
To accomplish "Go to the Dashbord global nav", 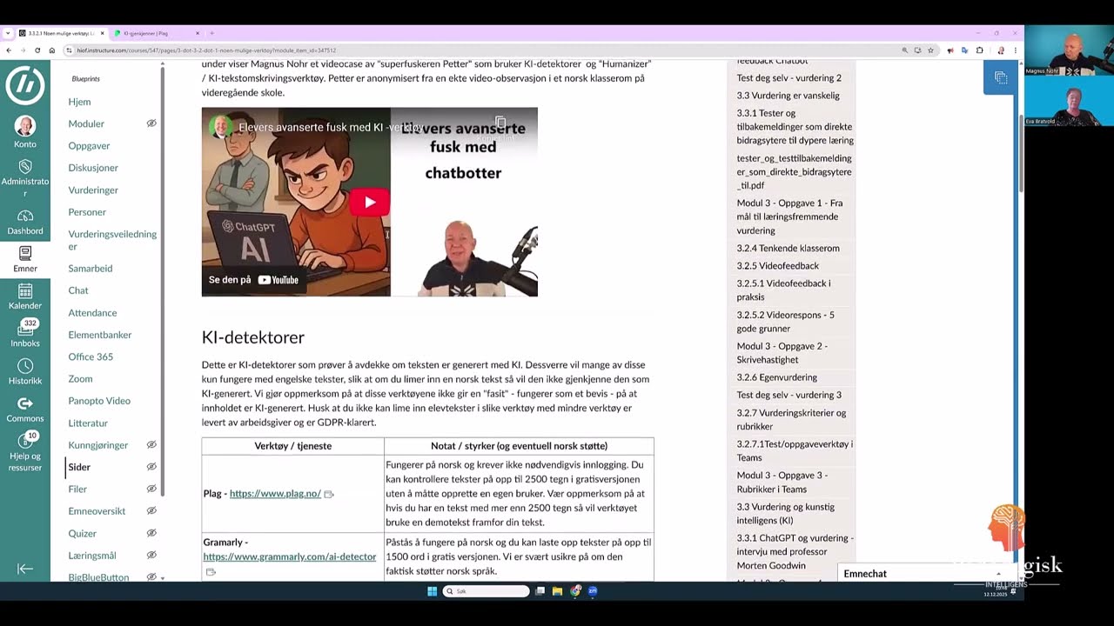I will click(24, 222).
